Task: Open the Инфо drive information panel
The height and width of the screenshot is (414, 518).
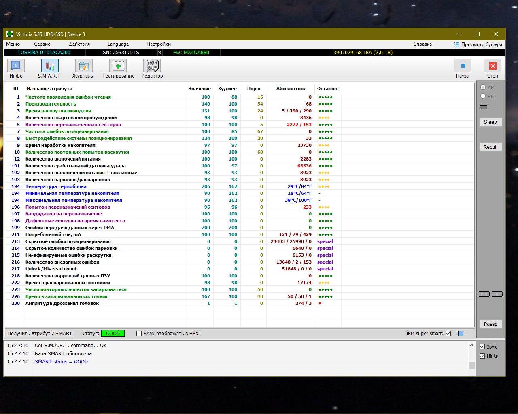Action: (x=16, y=66)
